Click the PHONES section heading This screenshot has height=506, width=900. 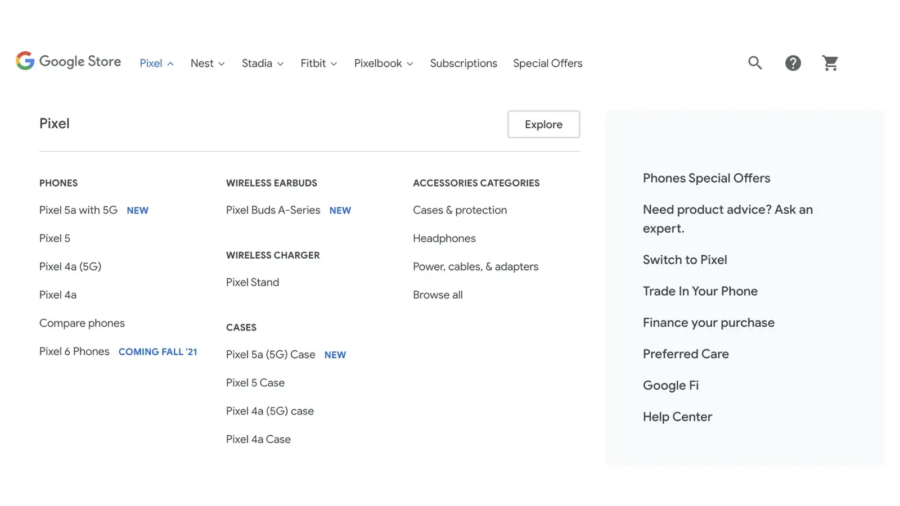point(58,183)
